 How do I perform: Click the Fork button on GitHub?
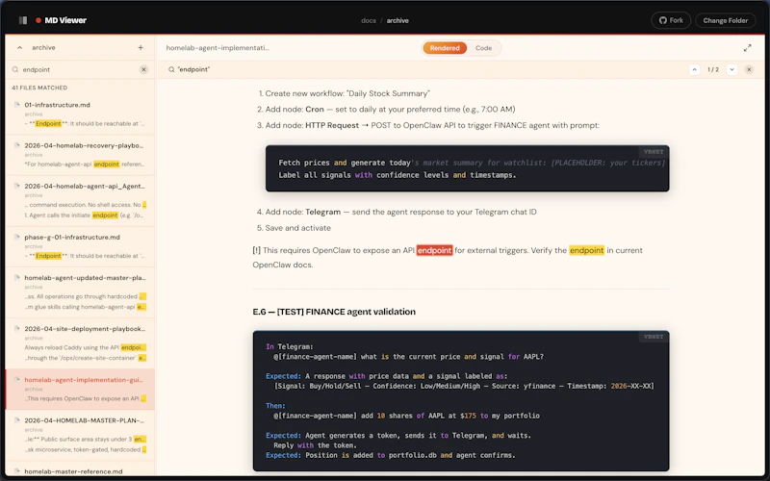point(671,20)
